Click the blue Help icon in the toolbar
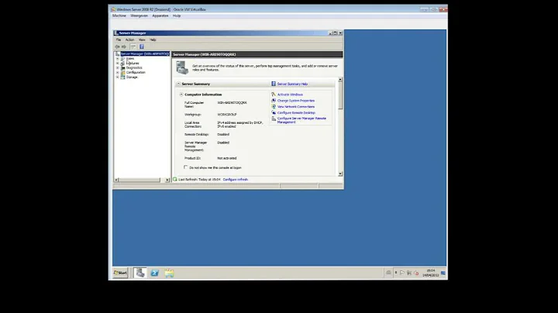The height and width of the screenshot is (313, 558). [142, 46]
